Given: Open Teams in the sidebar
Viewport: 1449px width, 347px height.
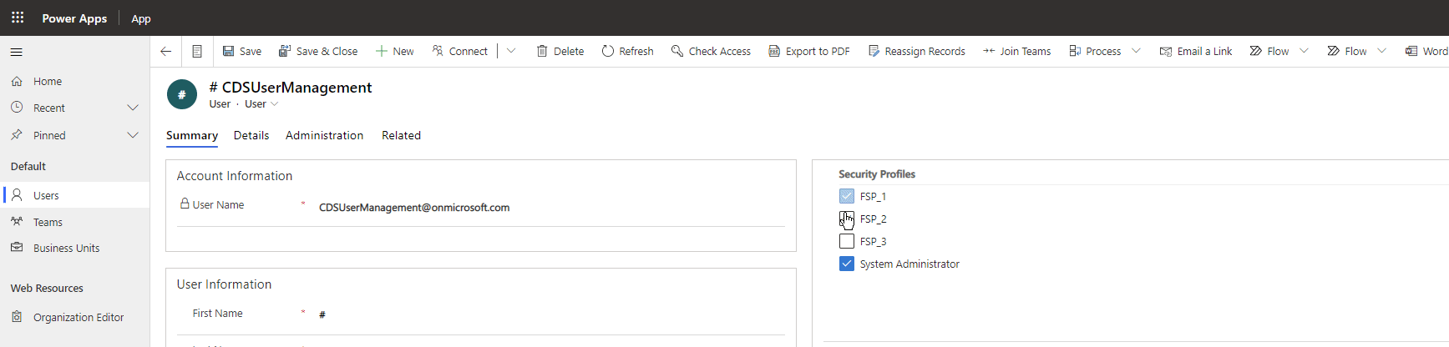Looking at the screenshot, I should point(75,222).
